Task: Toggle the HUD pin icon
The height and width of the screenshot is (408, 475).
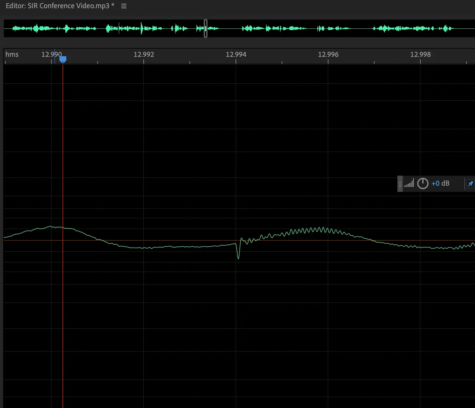Action: (x=470, y=184)
